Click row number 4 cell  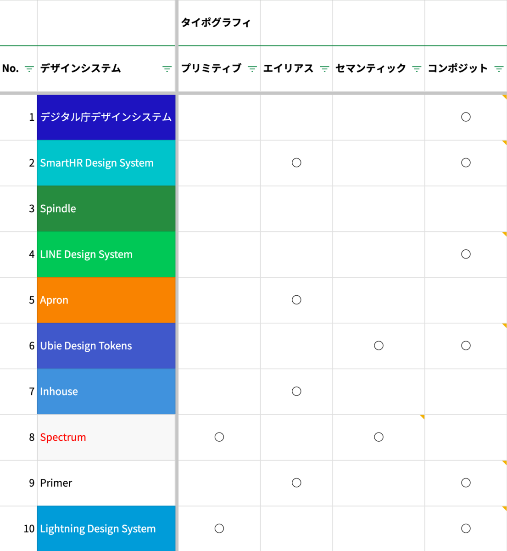click(x=18, y=254)
